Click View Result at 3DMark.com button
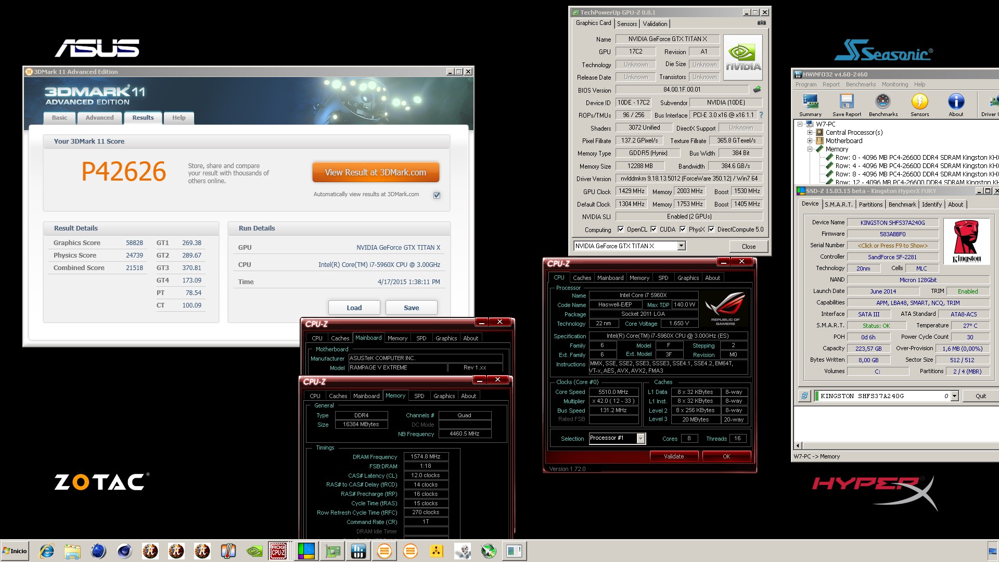The image size is (999, 562). pyautogui.click(x=375, y=172)
